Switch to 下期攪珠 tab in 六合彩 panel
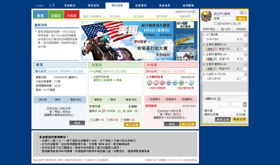 [164, 72]
